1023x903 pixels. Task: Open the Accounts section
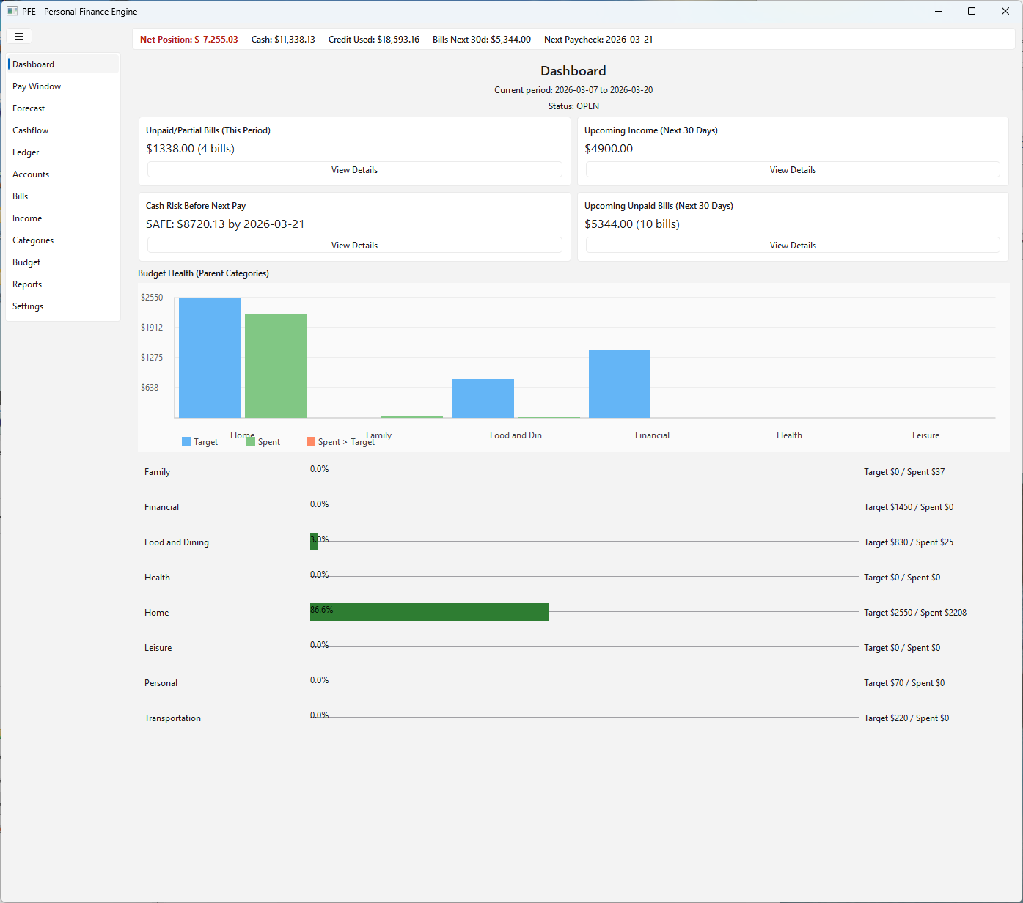[x=31, y=174]
